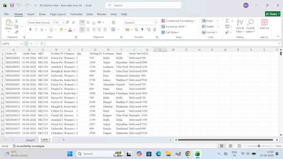Click the Undo arrow icon
Viewport: 283px width, 159px height.
coord(18,5)
